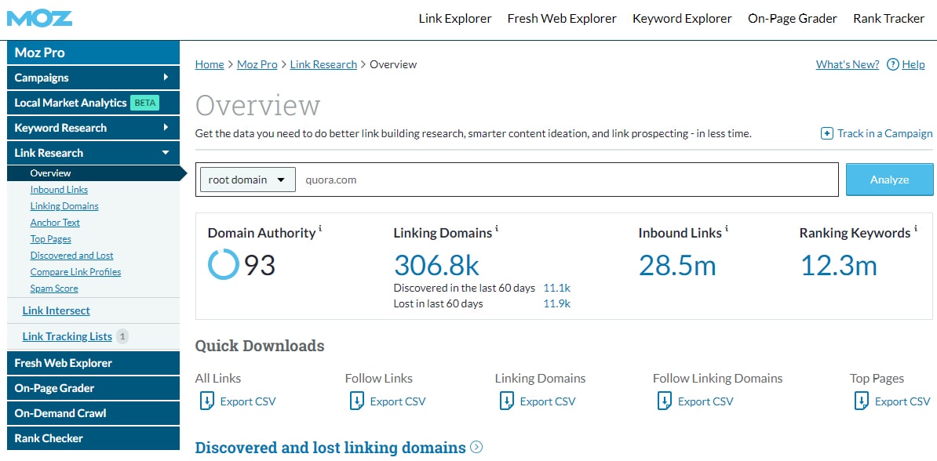The height and width of the screenshot is (461, 937).
Task: Open Fresh Web Explorer from the top navigation
Action: pos(561,18)
